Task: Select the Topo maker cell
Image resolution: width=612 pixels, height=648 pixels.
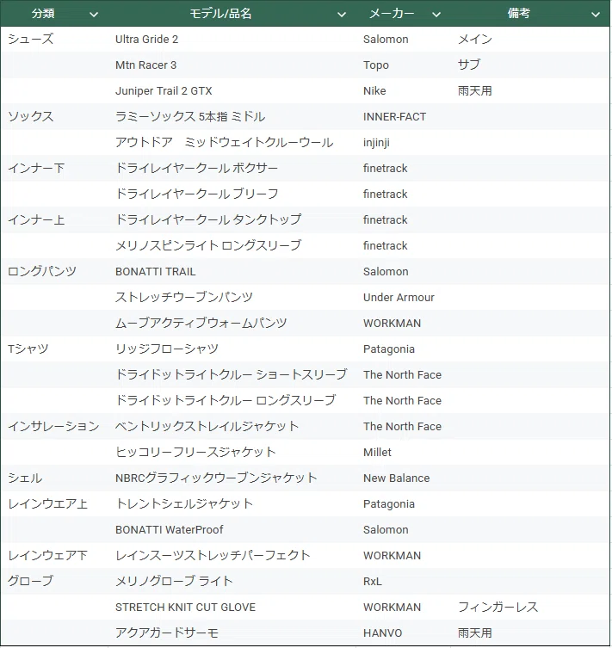Action: pos(376,65)
